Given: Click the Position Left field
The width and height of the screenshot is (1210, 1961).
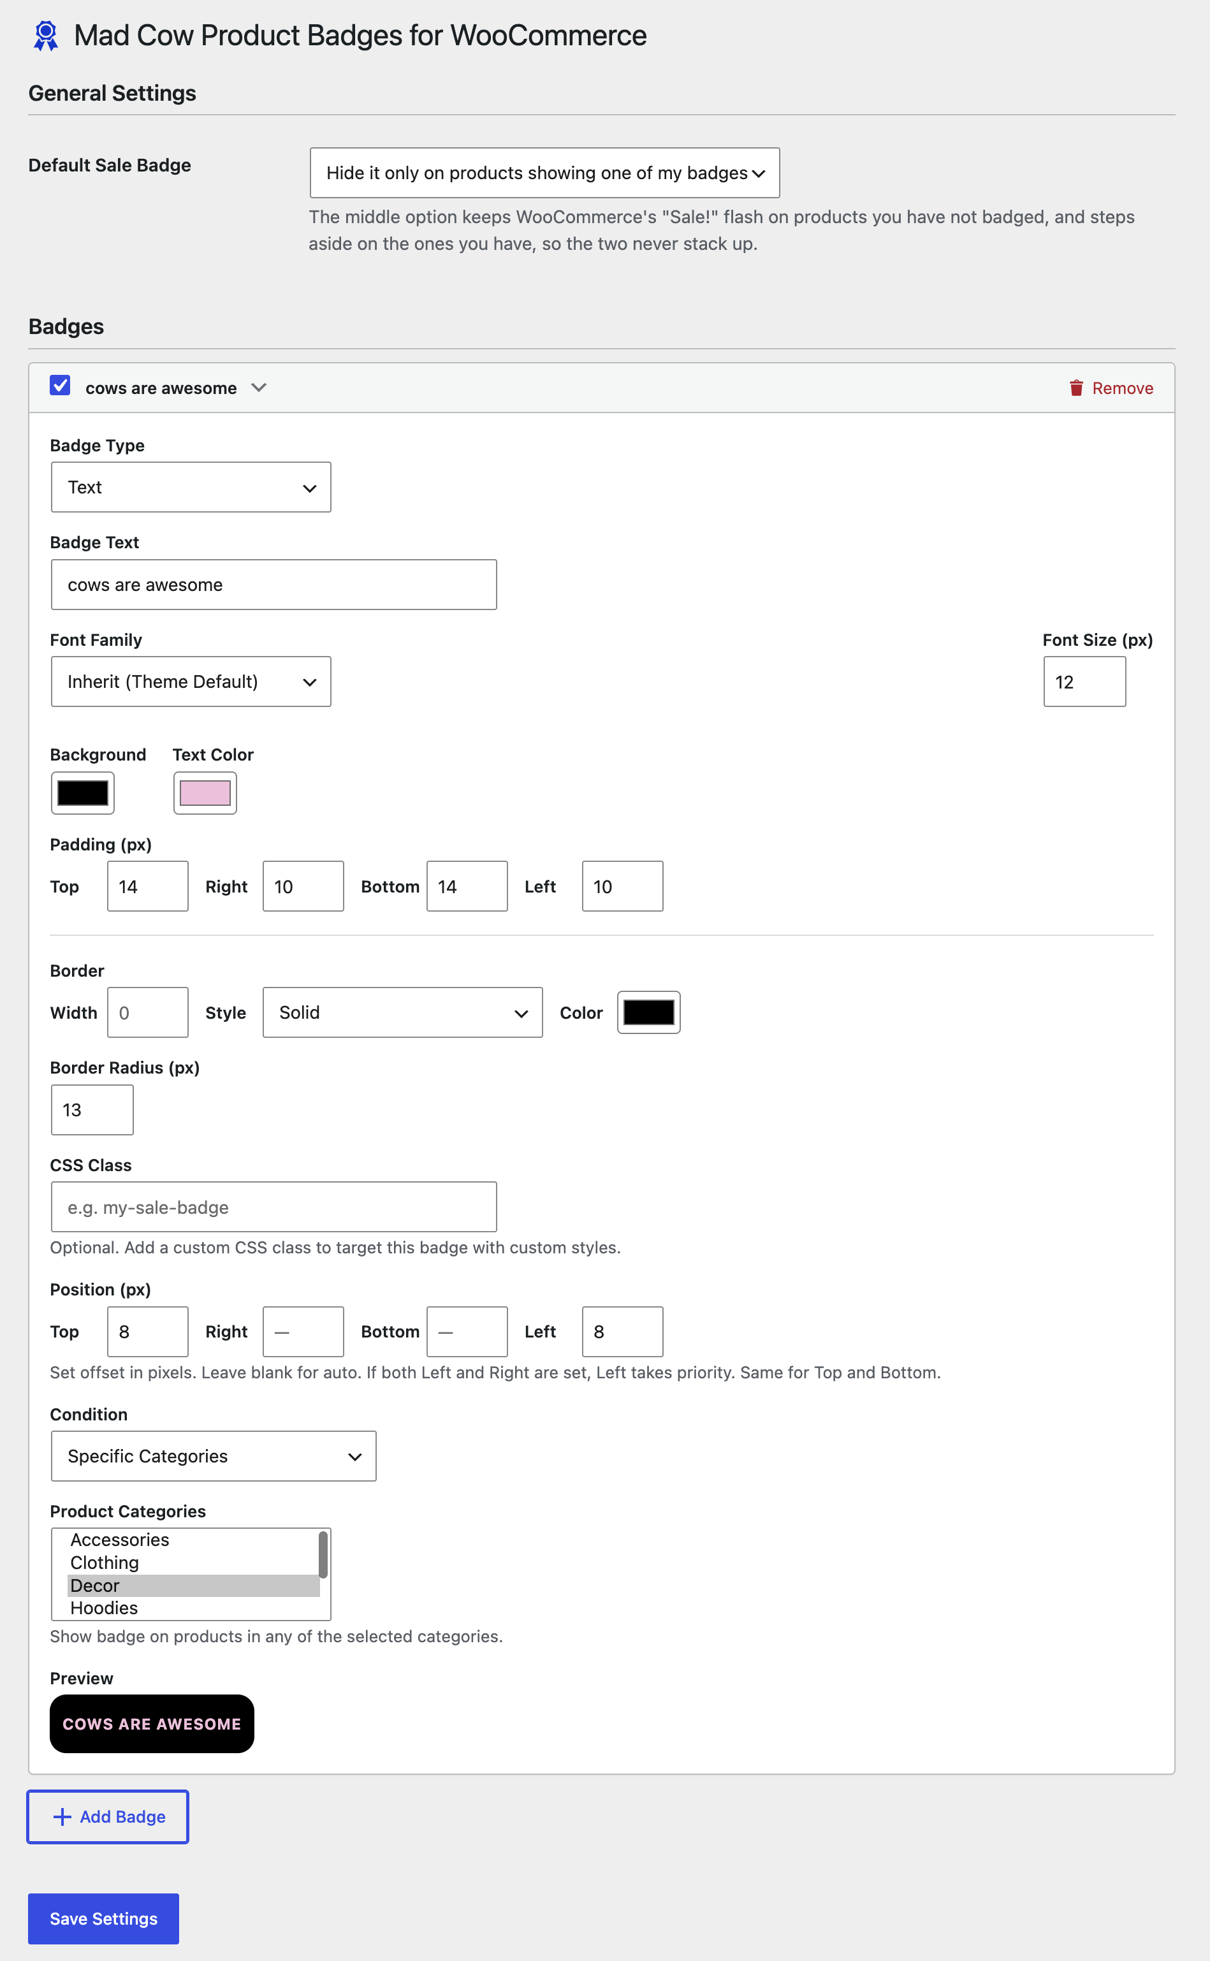Looking at the screenshot, I should pos(623,1331).
